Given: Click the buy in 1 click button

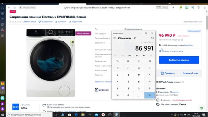Looking at the screenshot, I should (x=190, y=73).
